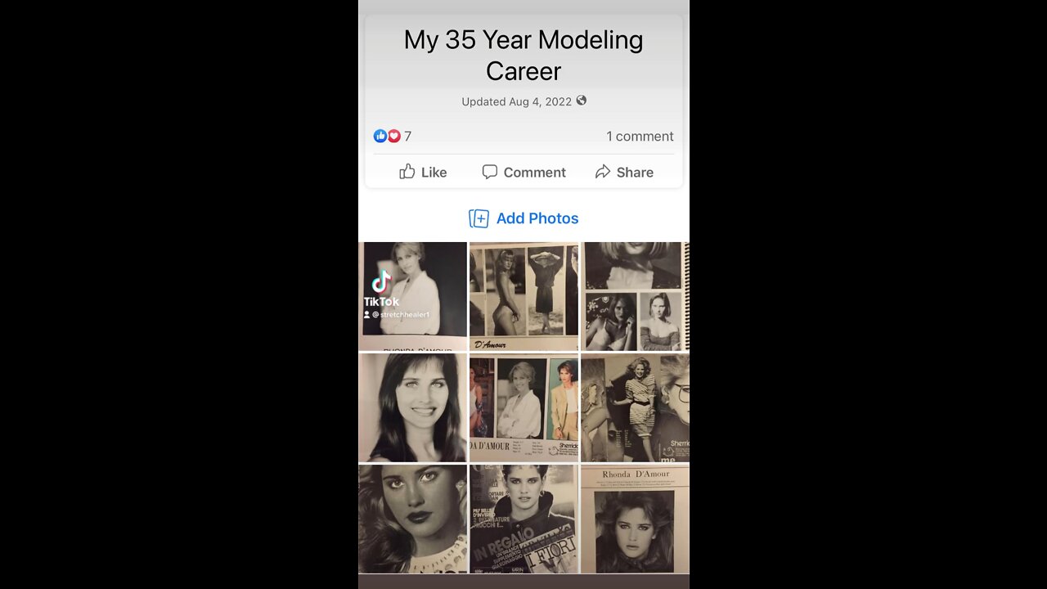Click the Add Photos text link
Screen dimensions: 1047x589
pos(537,218)
